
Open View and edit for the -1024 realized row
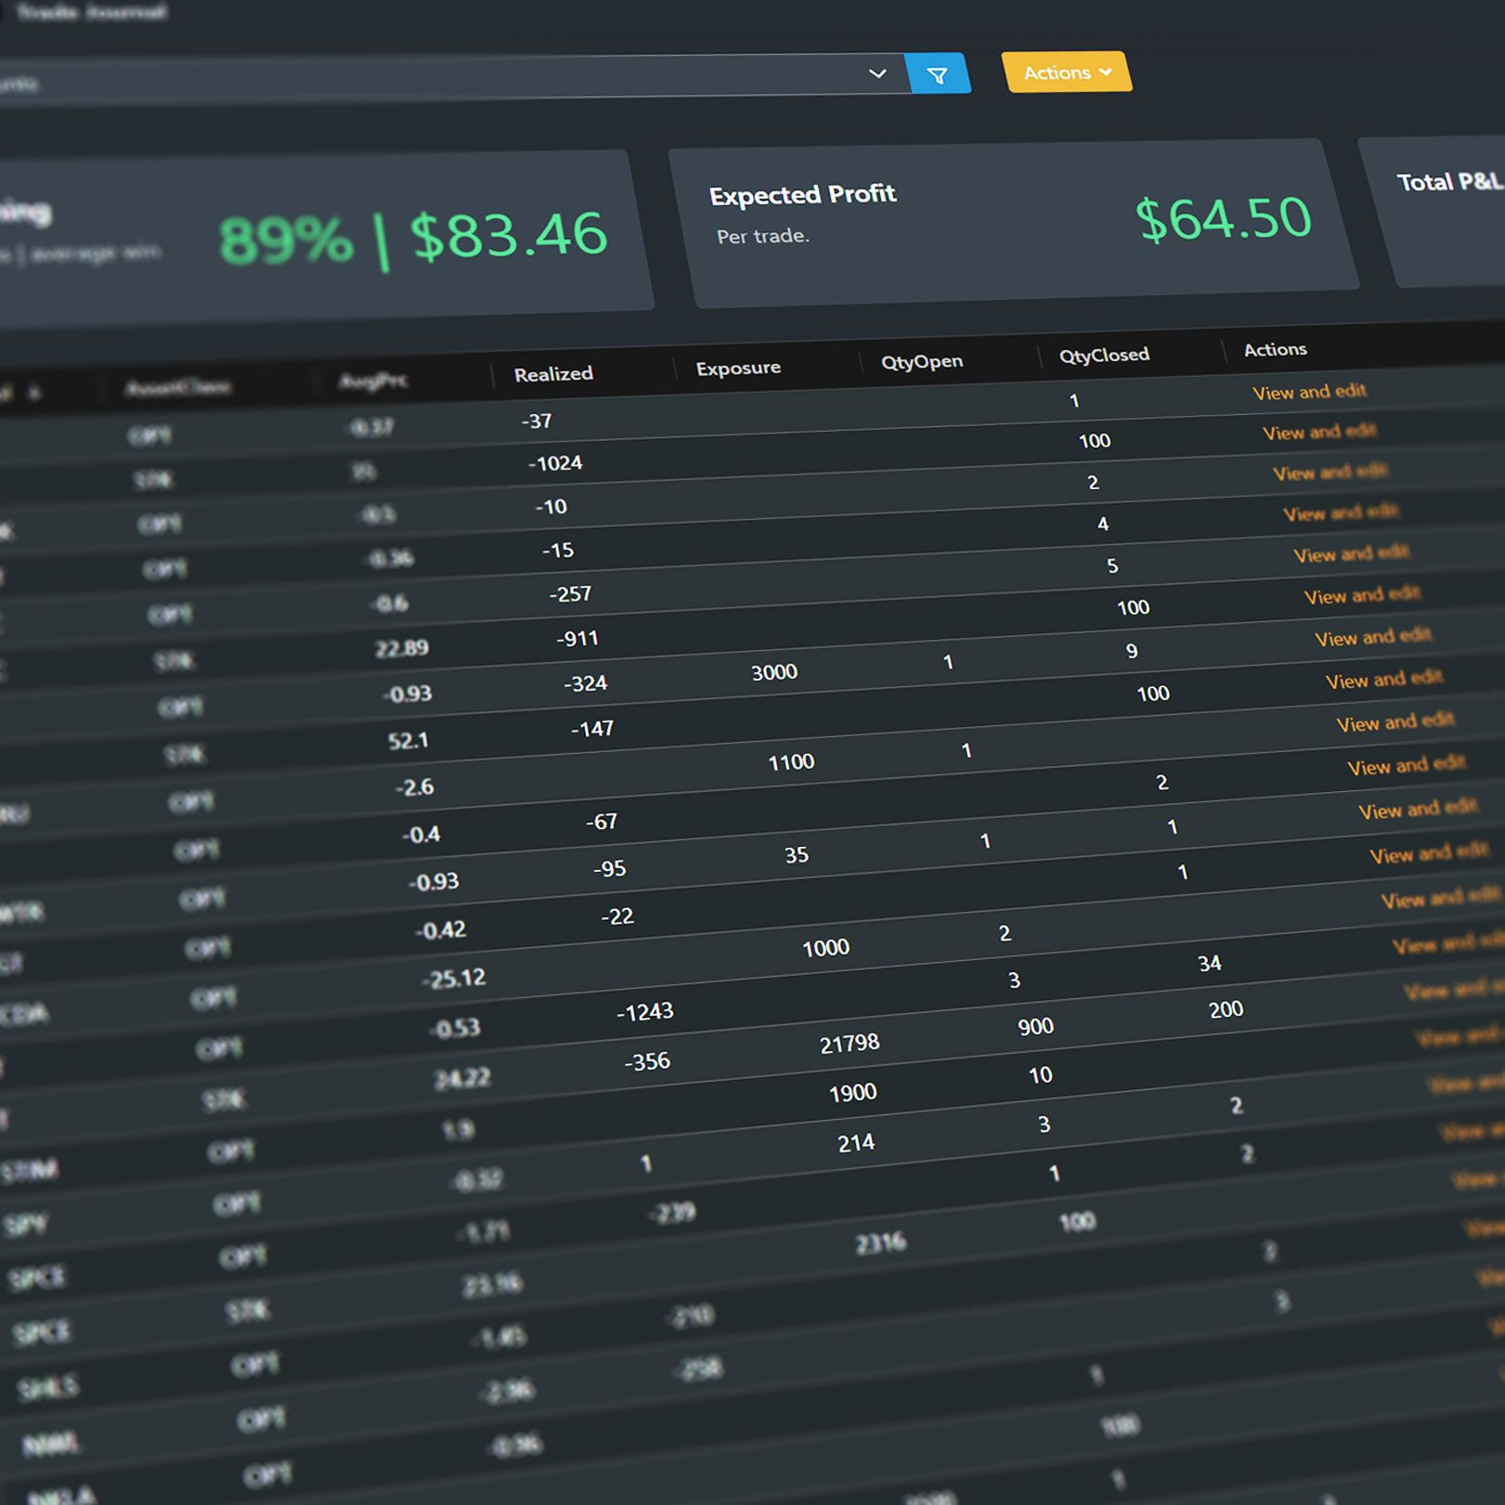pyautogui.click(x=1318, y=432)
